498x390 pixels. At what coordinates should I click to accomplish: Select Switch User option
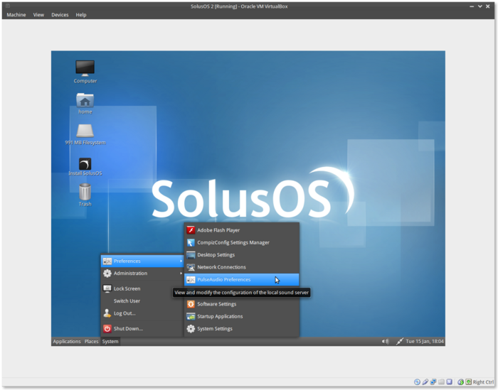(127, 301)
